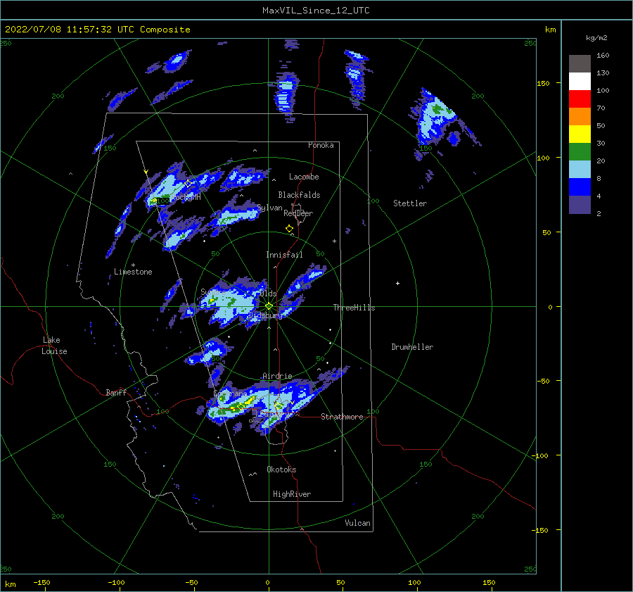Click the asterisk marker above Limestone

coord(133,265)
